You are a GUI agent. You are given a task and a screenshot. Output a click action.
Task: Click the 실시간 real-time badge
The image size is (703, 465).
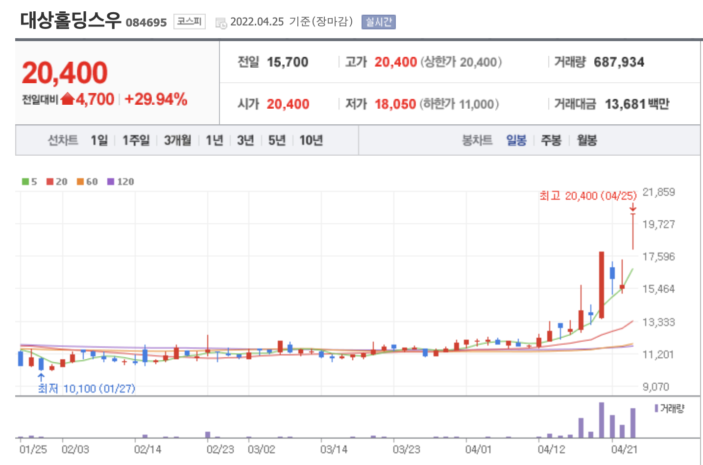(378, 22)
